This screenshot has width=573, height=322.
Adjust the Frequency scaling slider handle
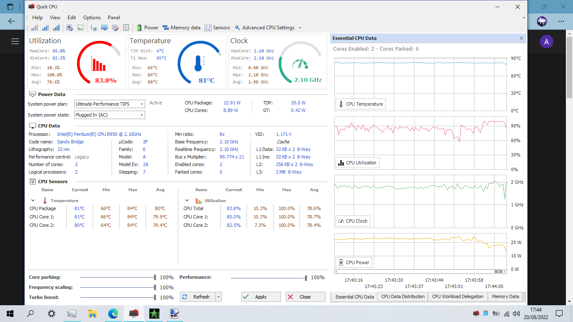click(x=155, y=288)
